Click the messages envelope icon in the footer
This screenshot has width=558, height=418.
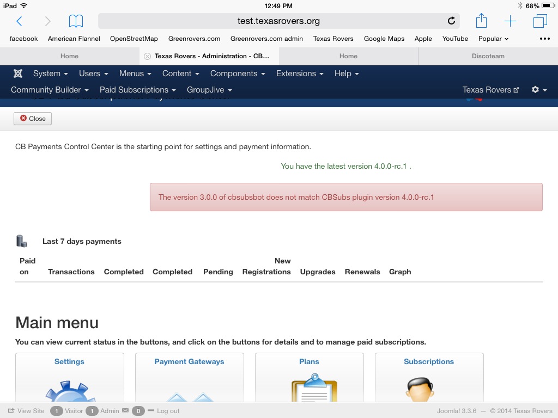point(125,410)
